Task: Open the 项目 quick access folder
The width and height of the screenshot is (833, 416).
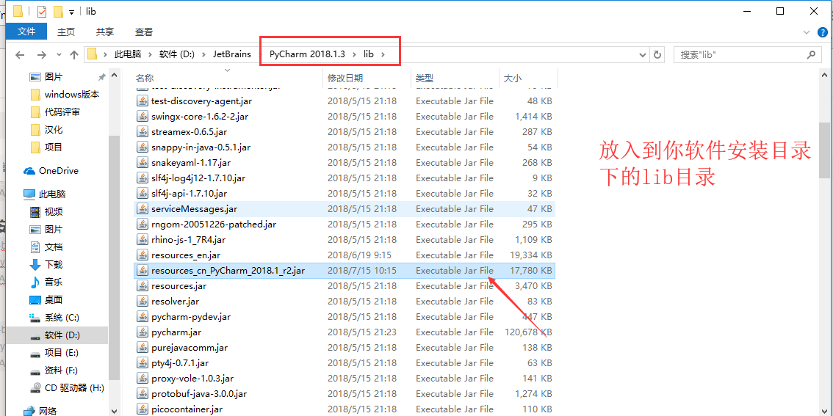Action: (x=54, y=147)
